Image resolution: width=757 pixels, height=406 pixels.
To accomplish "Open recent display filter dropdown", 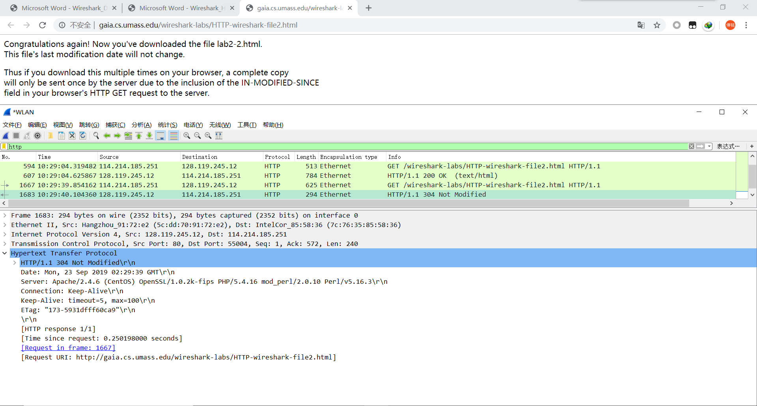I will tap(709, 146).
